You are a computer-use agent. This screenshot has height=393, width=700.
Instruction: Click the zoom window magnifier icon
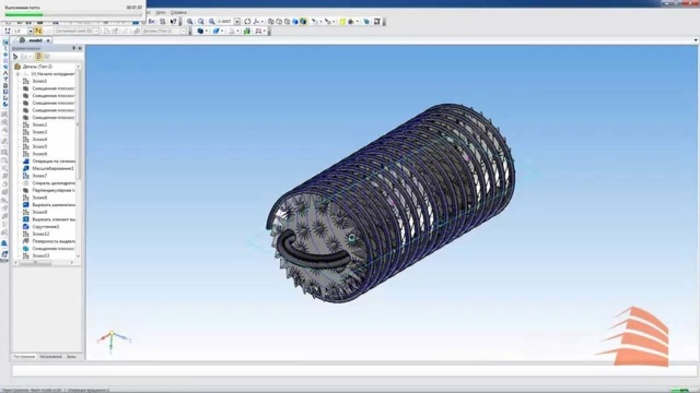click(x=189, y=21)
